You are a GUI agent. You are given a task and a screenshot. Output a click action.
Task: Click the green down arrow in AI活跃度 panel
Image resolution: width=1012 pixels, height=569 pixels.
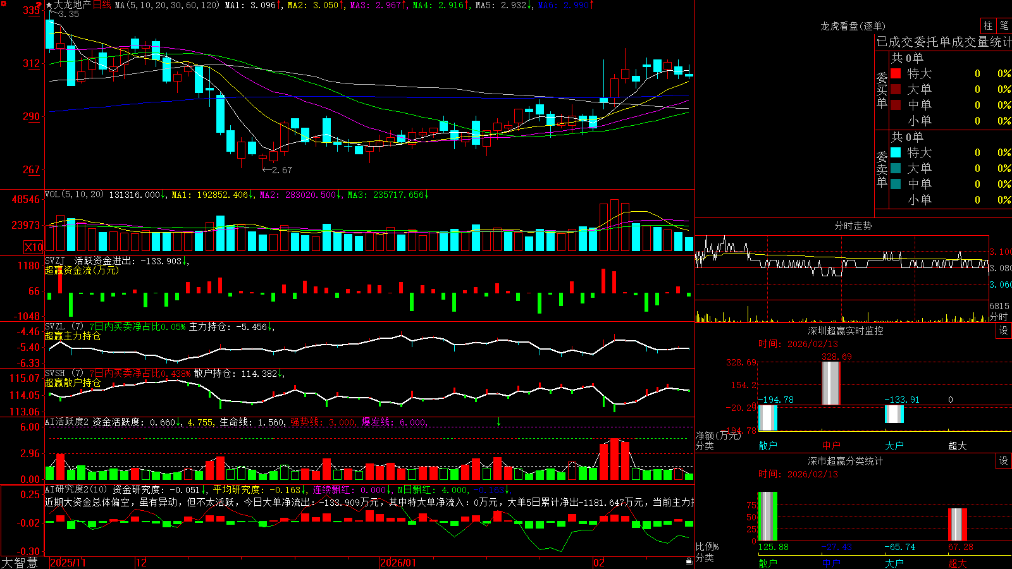(x=498, y=422)
